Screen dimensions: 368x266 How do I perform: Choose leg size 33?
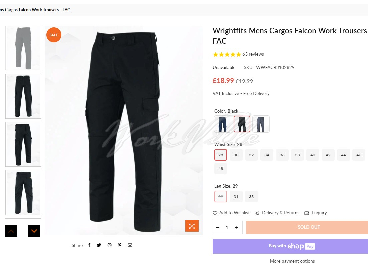251,197
